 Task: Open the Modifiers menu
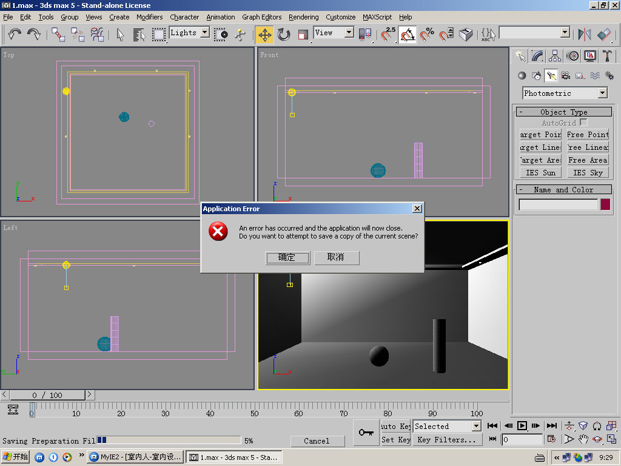(x=149, y=17)
